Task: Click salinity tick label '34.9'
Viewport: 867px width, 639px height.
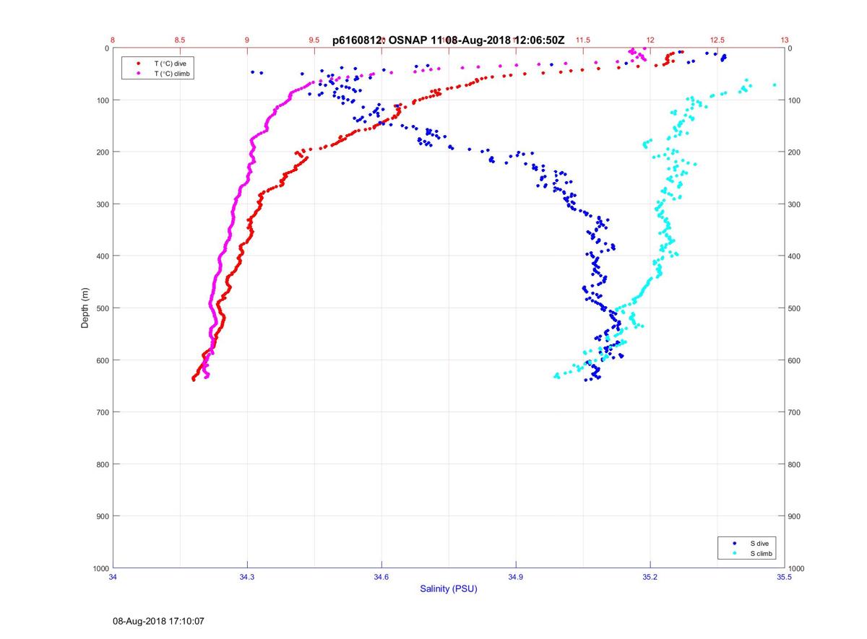Action: coord(516,577)
